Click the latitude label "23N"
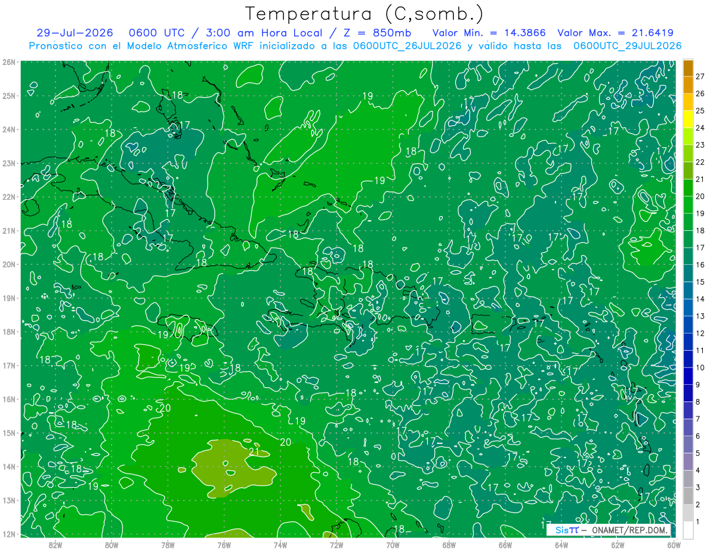 coord(9,163)
